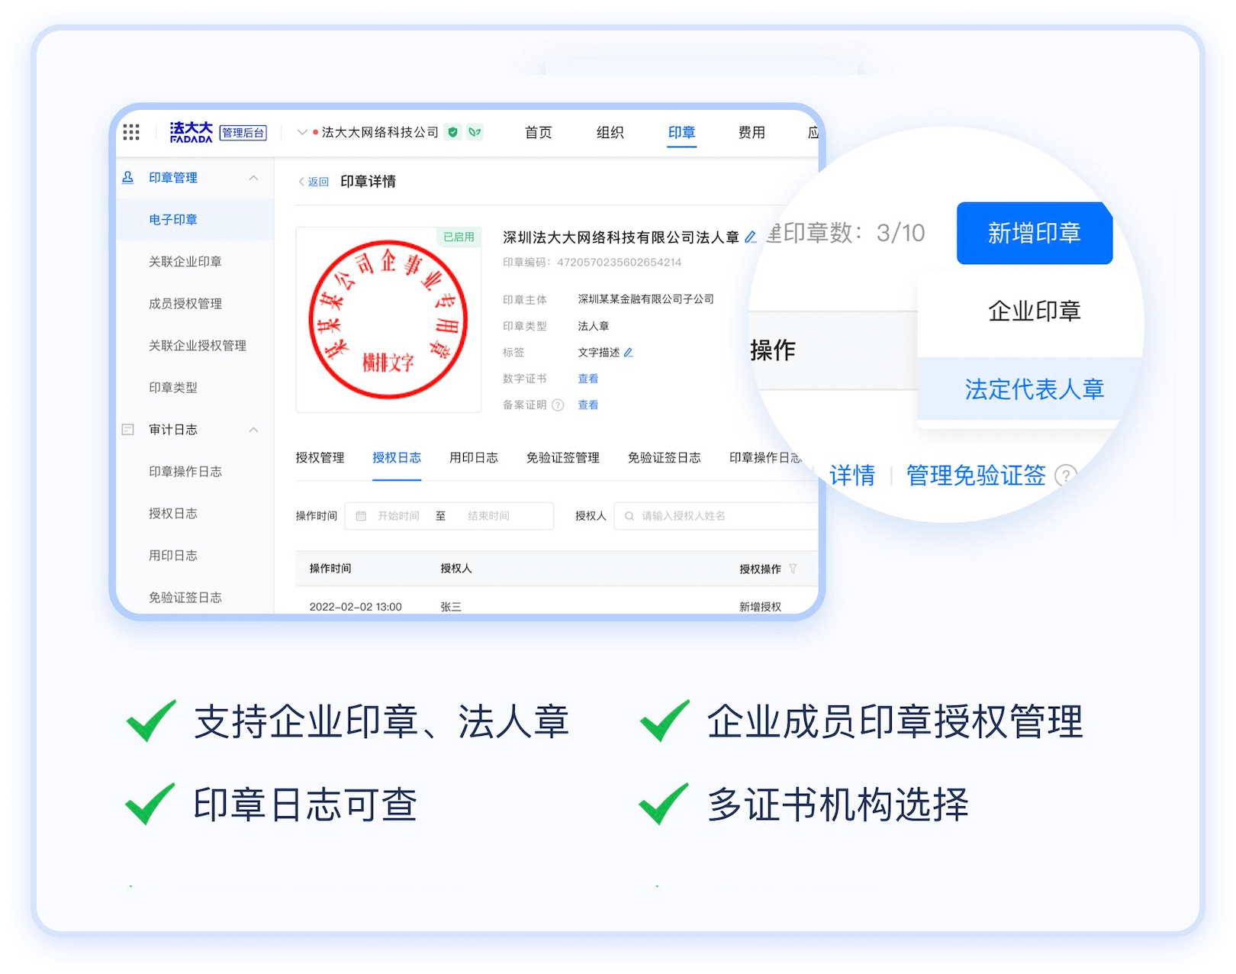Click the 法大大网络科技公司 company name
The width and height of the screenshot is (1236, 974).
[x=380, y=132]
